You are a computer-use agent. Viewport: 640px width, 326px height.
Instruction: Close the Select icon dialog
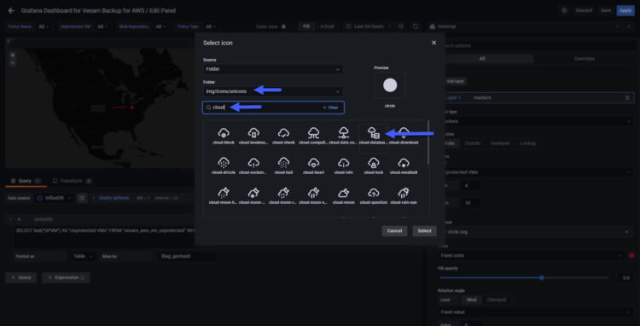[433, 43]
